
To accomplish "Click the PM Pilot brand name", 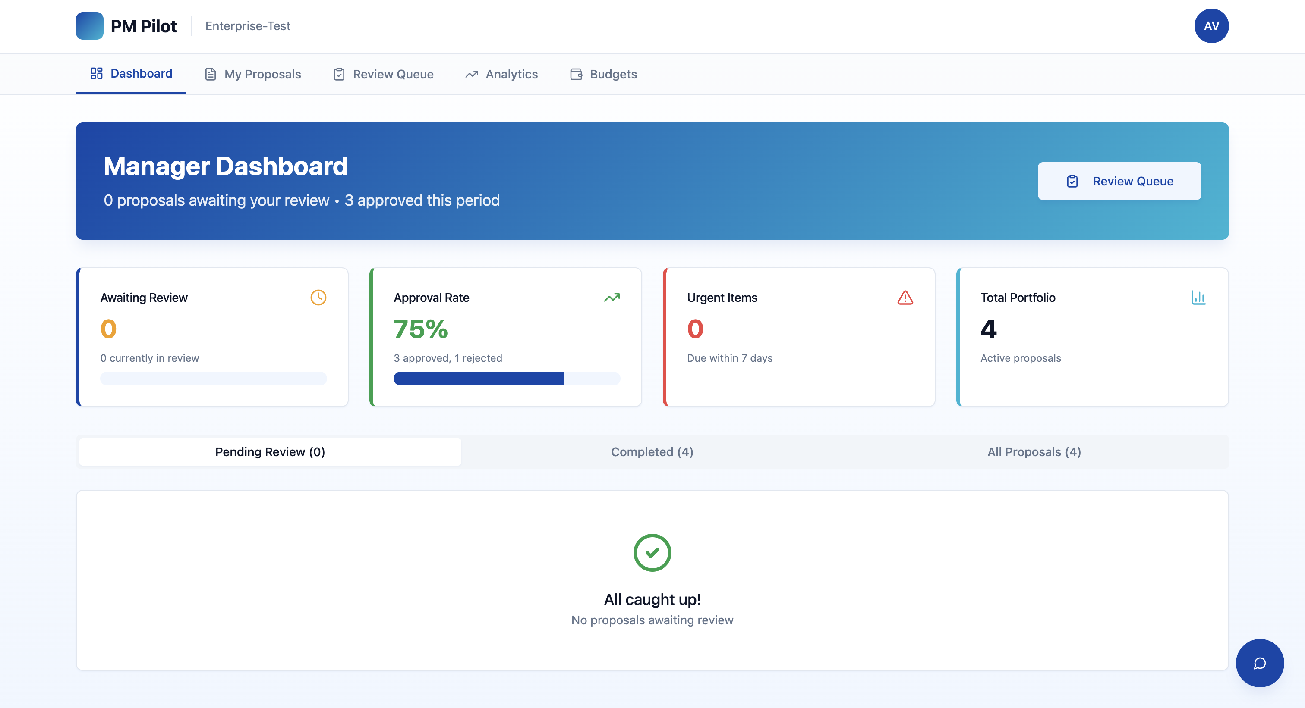I will (x=143, y=26).
